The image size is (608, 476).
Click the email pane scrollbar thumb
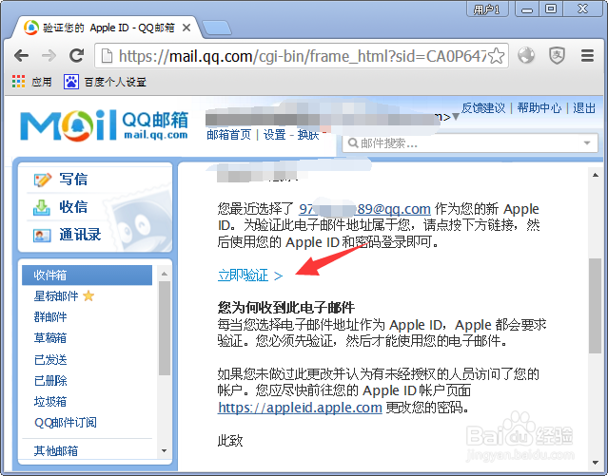(x=595, y=306)
